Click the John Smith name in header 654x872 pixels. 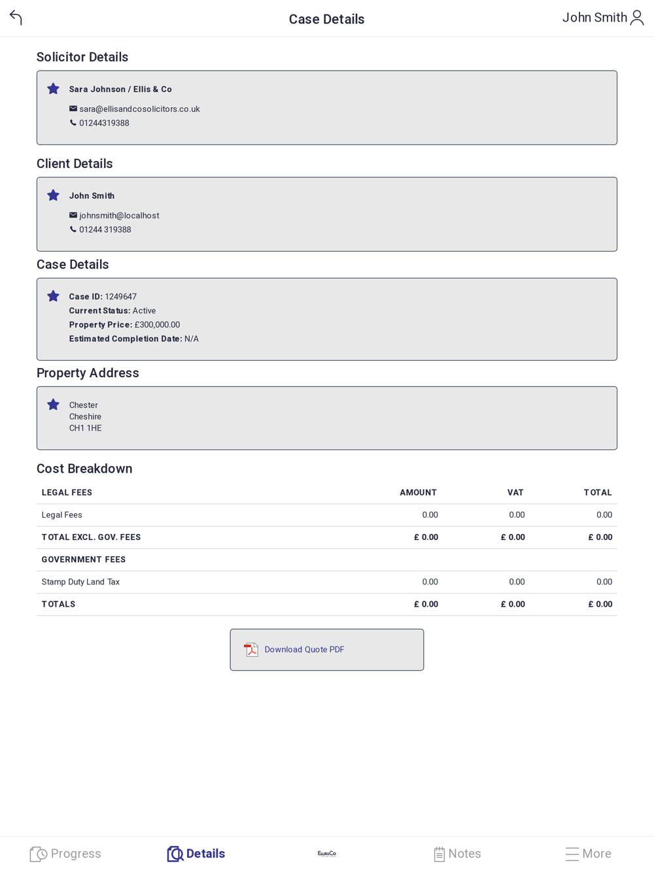pyautogui.click(x=594, y=18)
